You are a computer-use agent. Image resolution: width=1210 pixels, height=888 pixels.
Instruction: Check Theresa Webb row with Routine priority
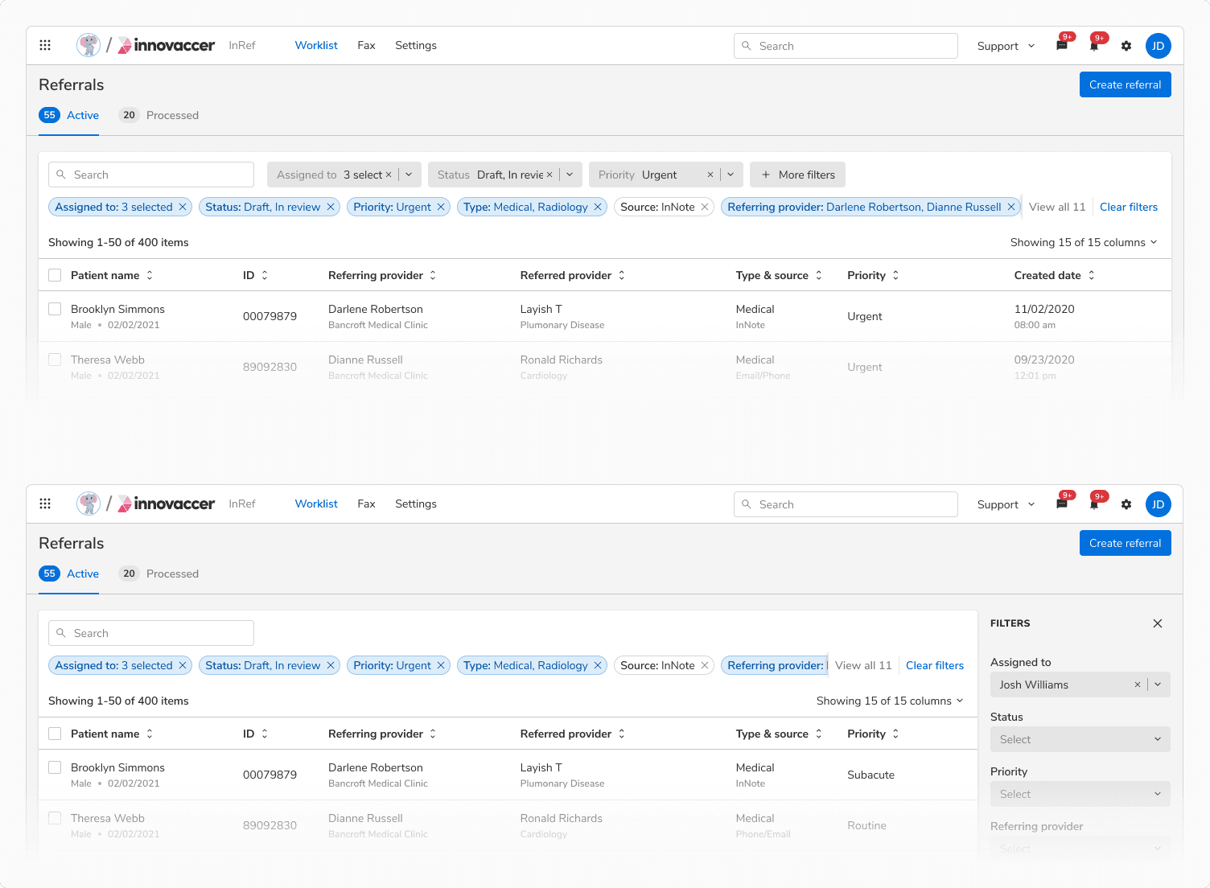55,818
